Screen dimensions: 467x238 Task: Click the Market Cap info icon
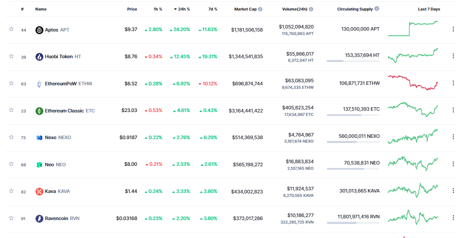point(260,9)
